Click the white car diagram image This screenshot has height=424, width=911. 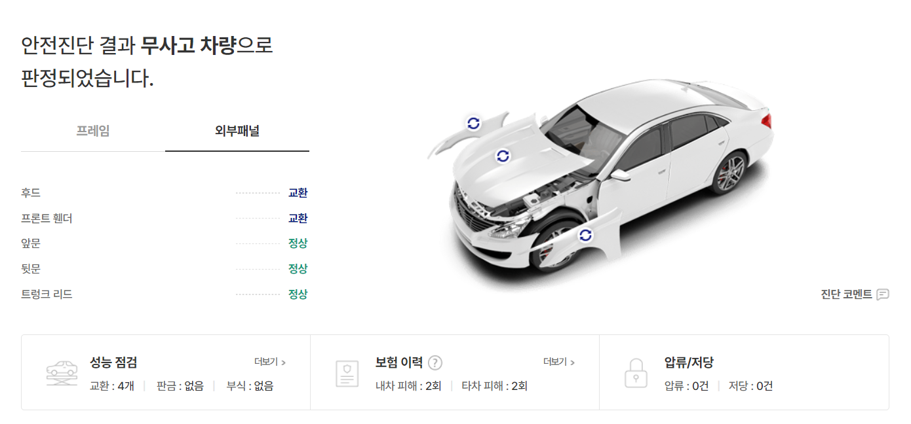coord(600,183)
